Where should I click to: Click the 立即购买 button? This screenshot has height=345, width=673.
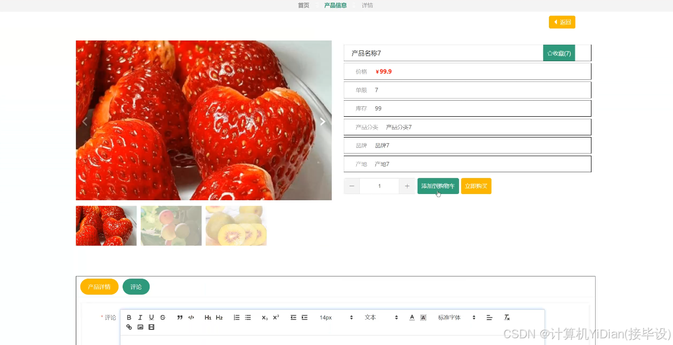tap(476, 186)
